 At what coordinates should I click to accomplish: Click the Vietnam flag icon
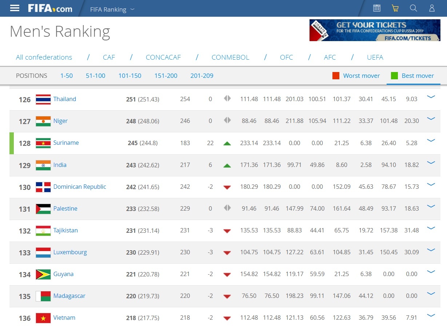pos(43,318)
